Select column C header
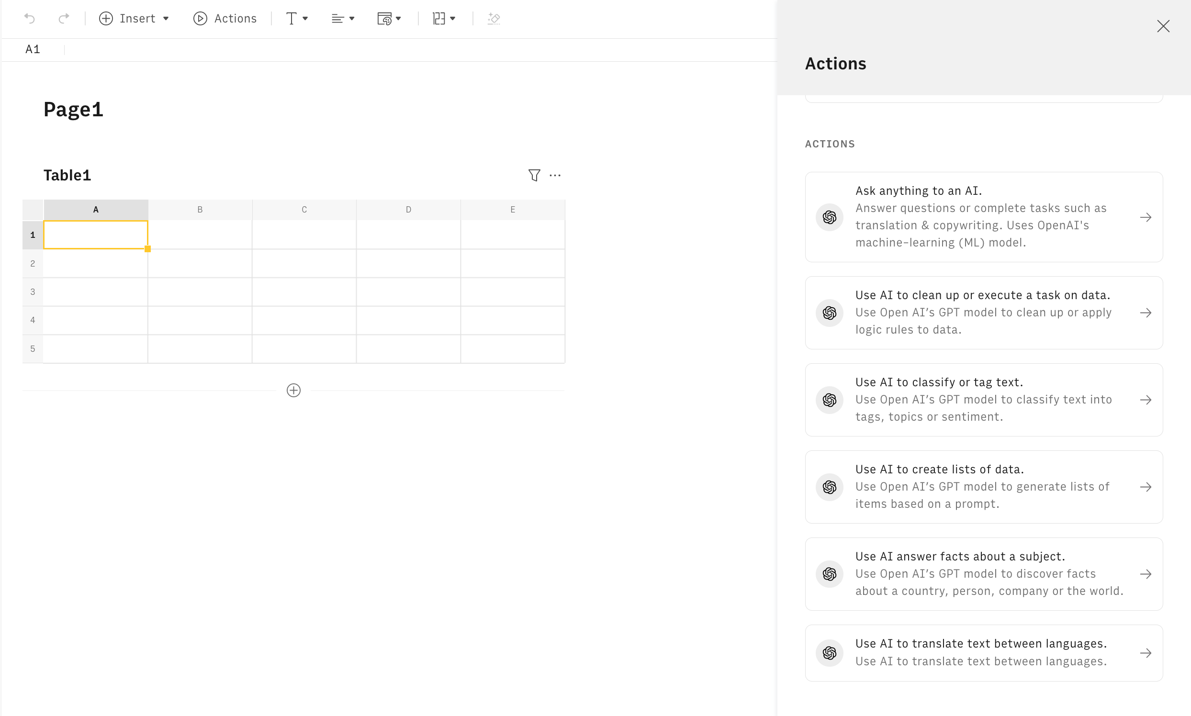The image size is (1191, 716). click(x=304, y=210)
